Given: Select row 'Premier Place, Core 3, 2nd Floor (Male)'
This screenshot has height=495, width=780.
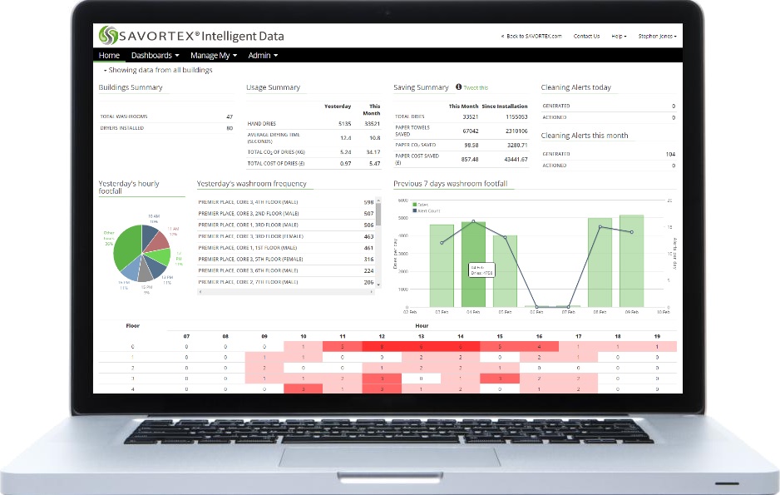Looking at the screenshot, I should coord(286,214).
